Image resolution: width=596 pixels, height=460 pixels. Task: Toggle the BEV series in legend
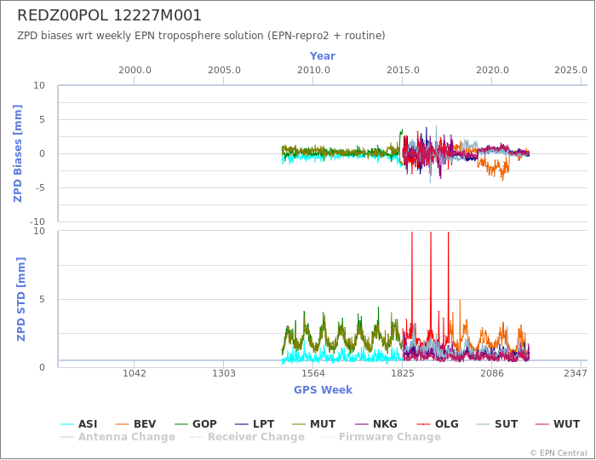(x=135, y=424)
